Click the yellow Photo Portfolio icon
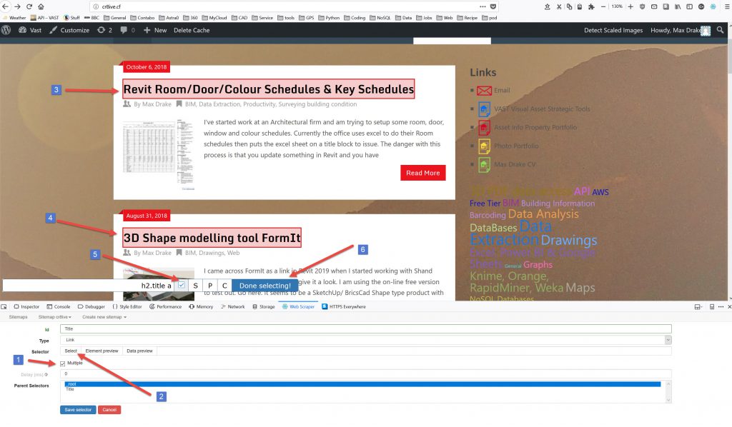The height and width of the screenshot is (427, 732). click(x=484, y=146)
